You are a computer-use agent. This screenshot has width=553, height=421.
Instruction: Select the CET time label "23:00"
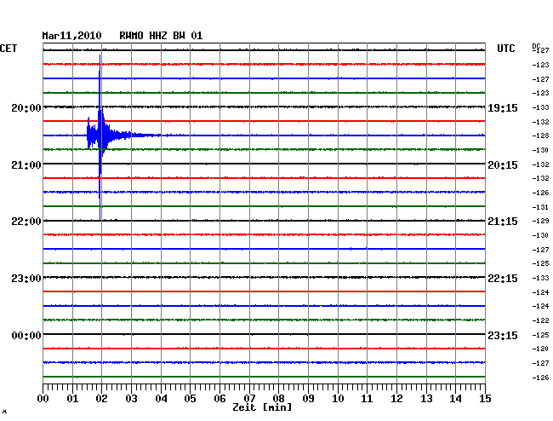(26, 279)
